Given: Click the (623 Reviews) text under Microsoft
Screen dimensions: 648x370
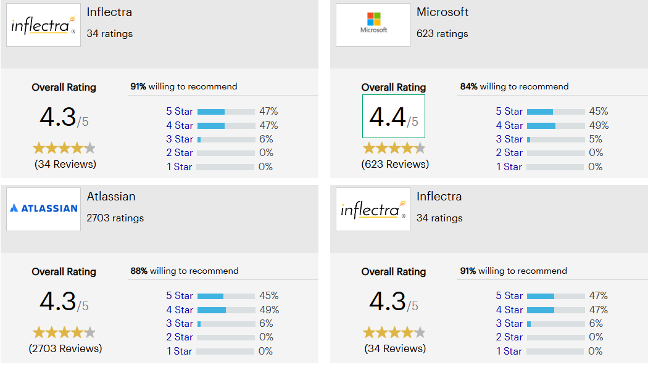Looking at the screenshot, I should 395,164.
